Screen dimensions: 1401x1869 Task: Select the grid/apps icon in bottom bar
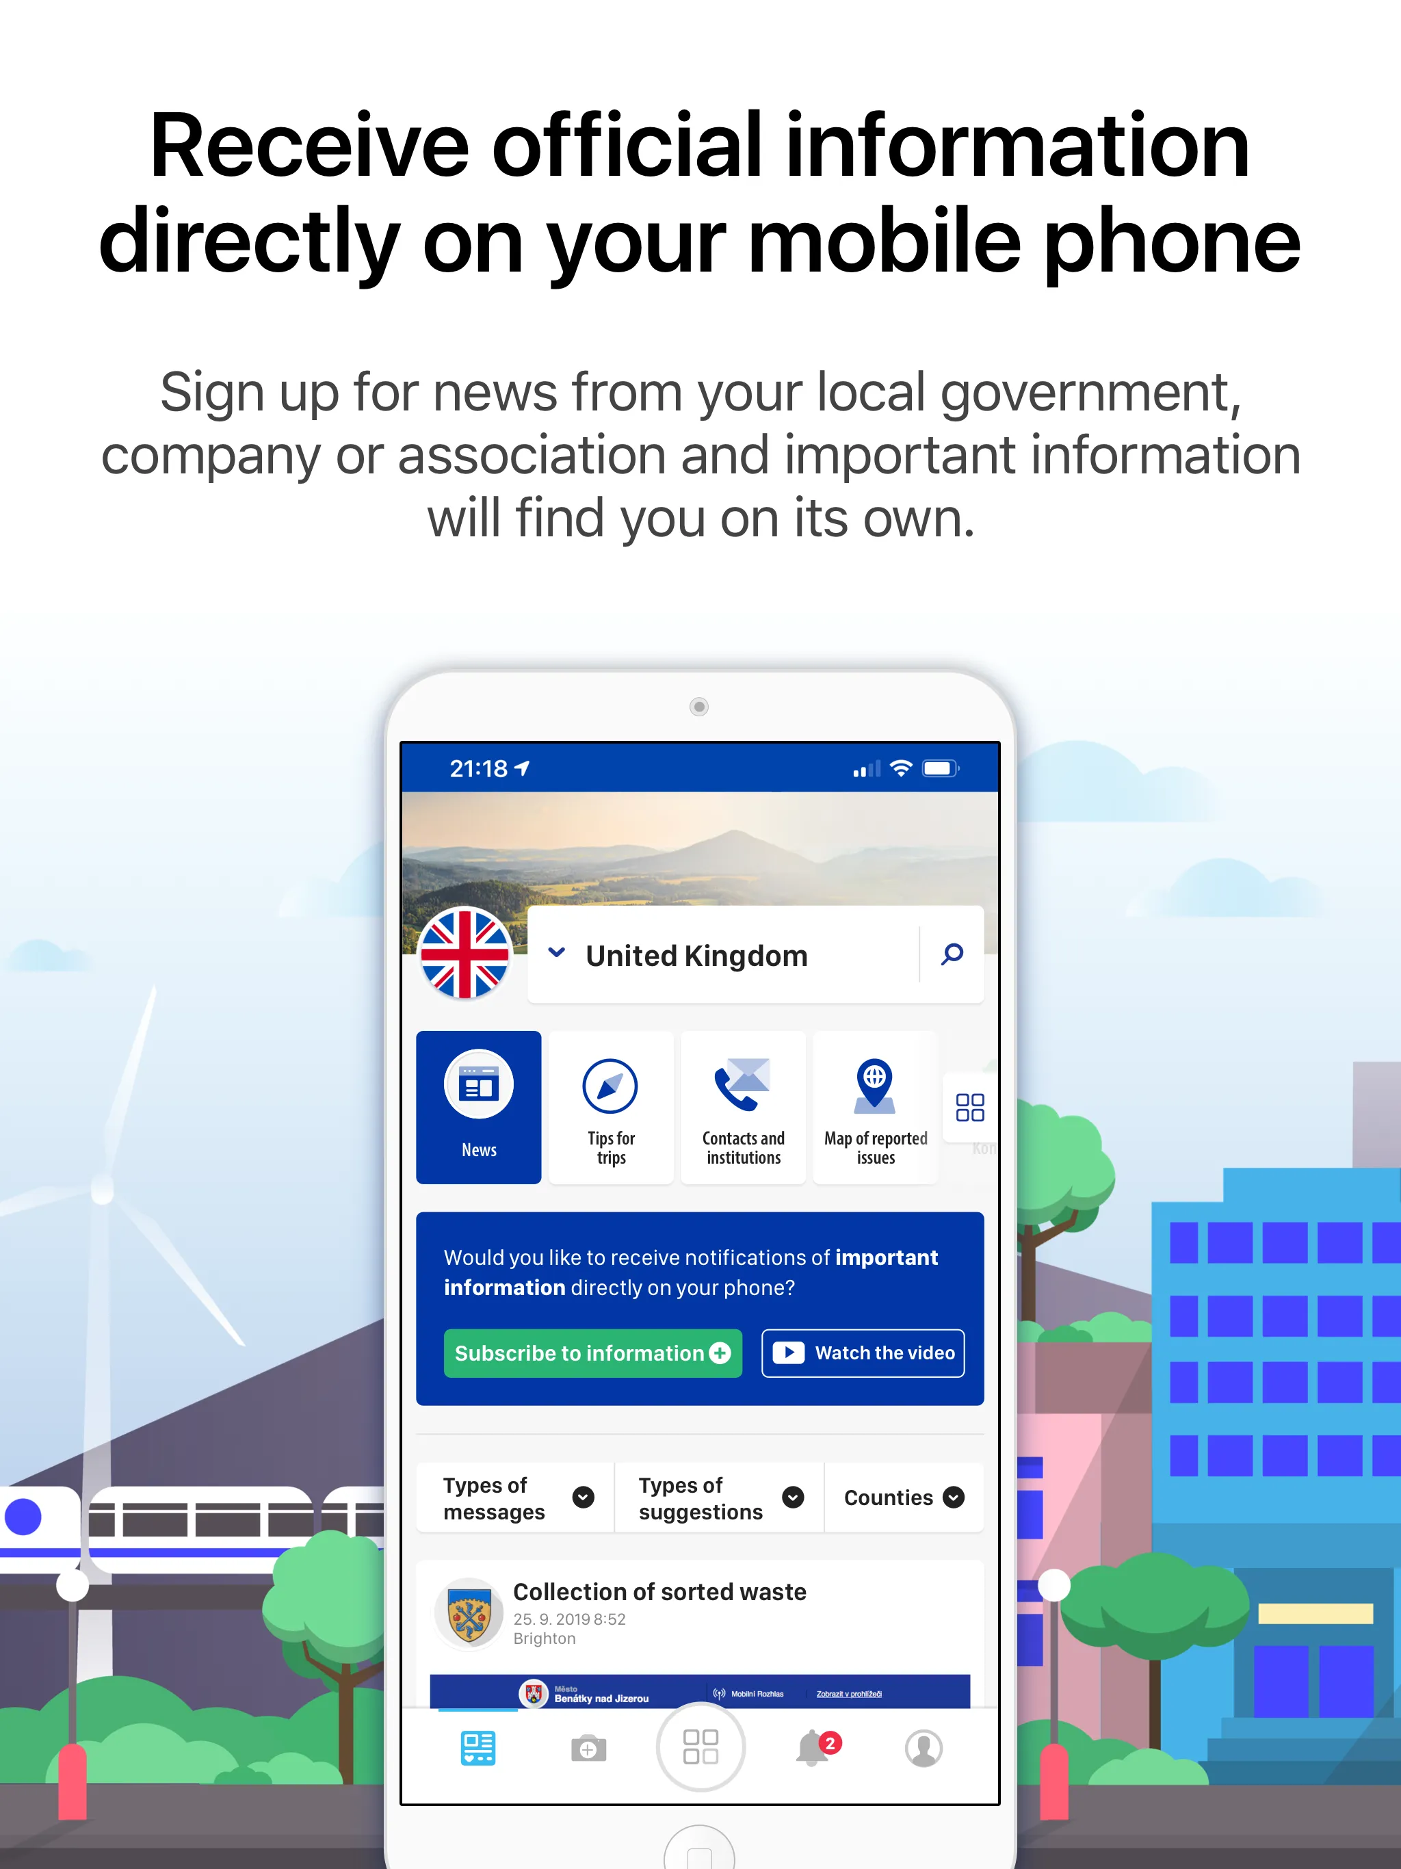[700, 1750]
